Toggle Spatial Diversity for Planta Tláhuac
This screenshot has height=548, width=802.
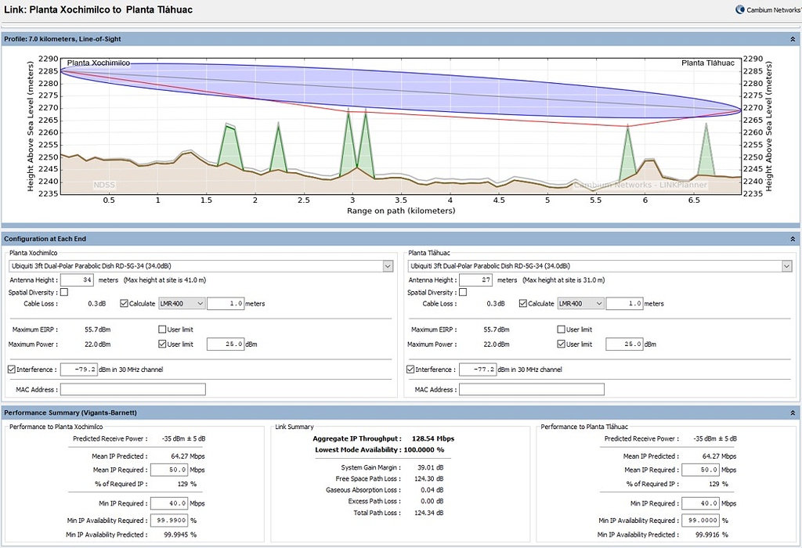(463, 293)
